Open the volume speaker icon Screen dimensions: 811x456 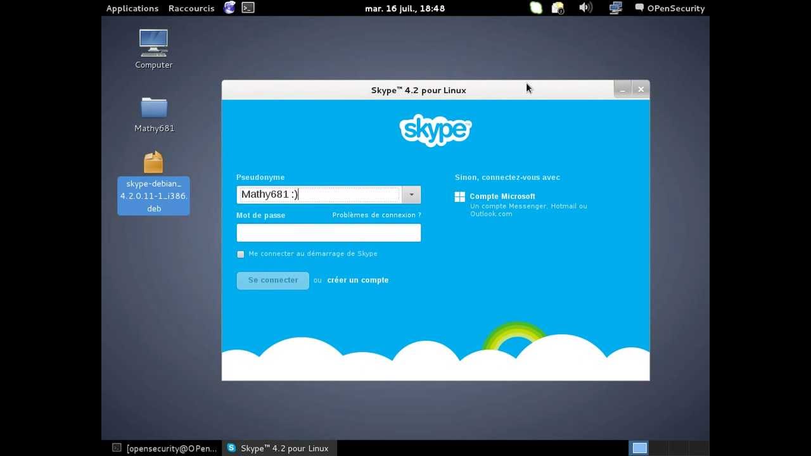(585, 8)
